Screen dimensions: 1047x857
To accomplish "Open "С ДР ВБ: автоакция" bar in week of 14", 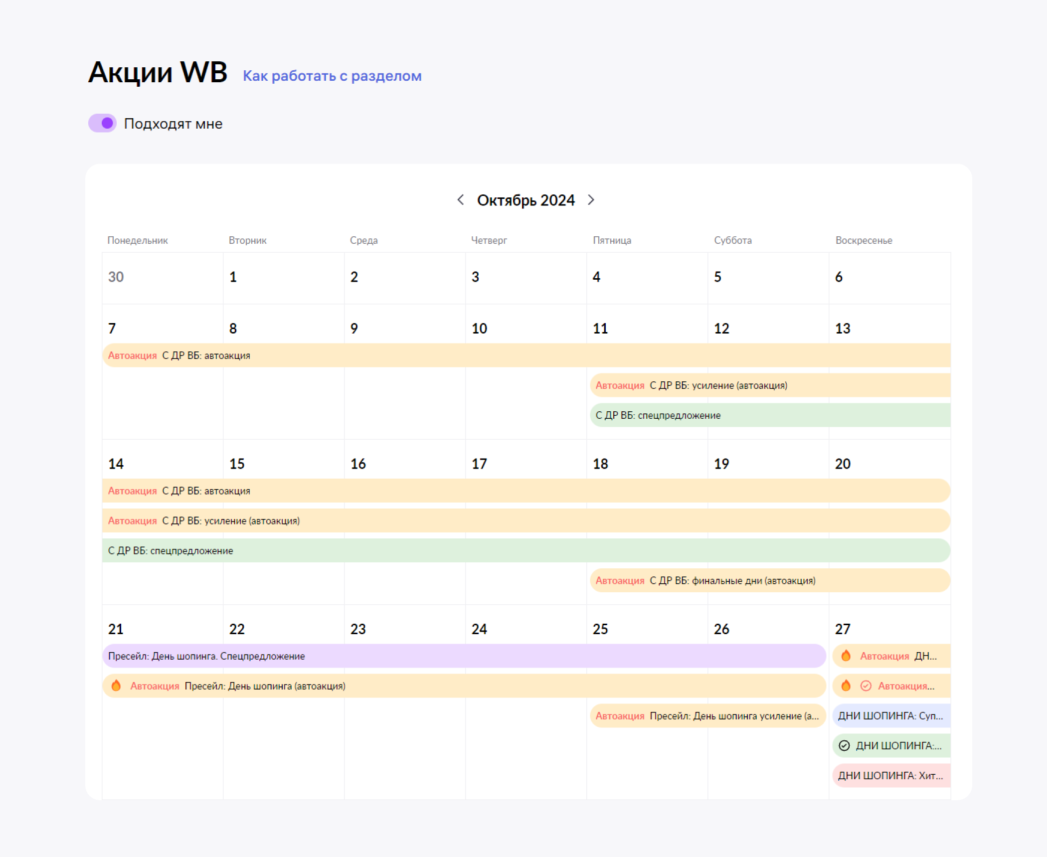I will [526, 491].
